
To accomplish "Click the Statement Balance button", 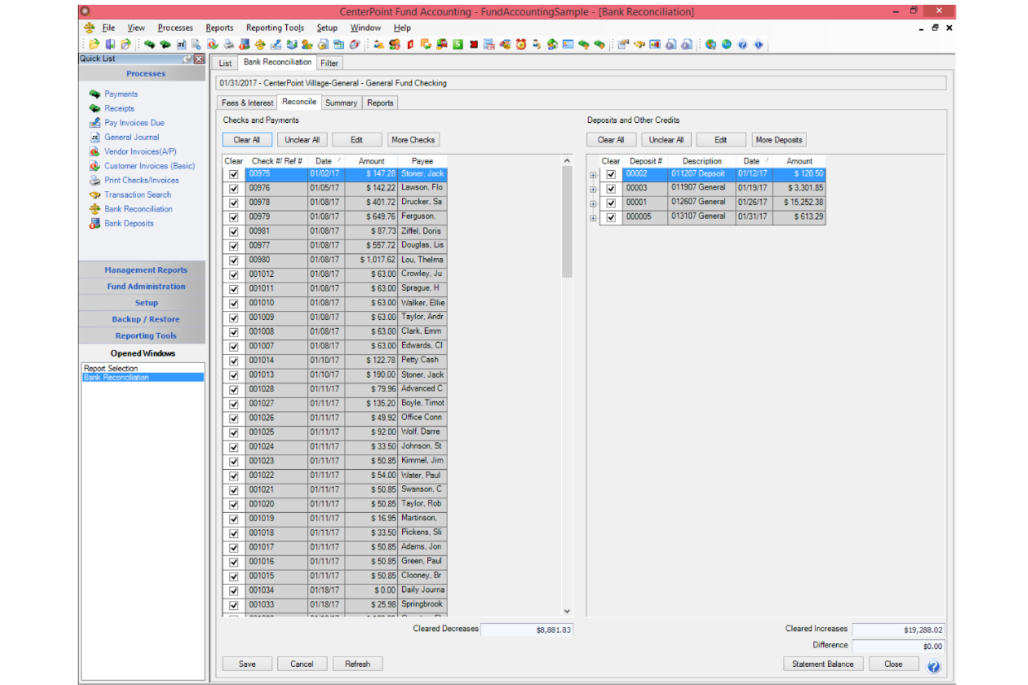I will pos(823,664).
